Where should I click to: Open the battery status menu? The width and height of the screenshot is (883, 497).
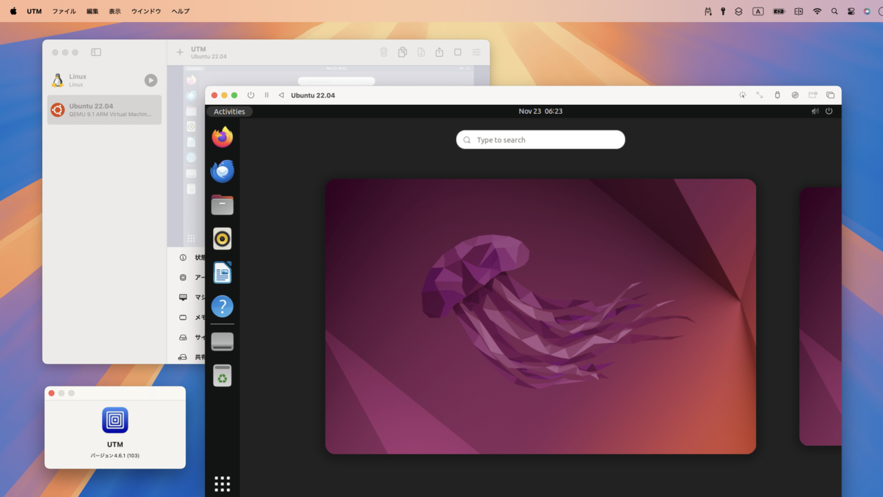(x=779, y=11)
